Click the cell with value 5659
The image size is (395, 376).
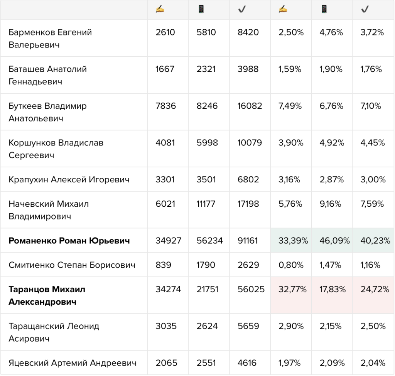250,332
